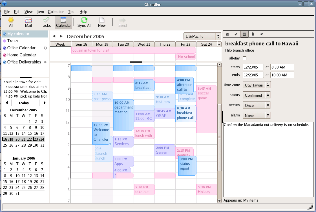Open the Help menu
This screenshot has width=316, height=212.
(x=83, y=12)
